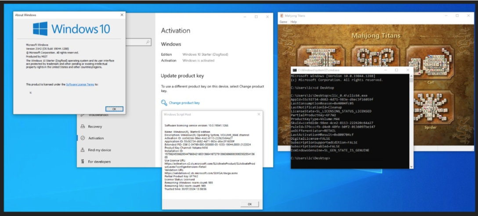Image resolution: width=478 pixels, height=216 pixels.
Task: Close the About Windows dialog
Action: [122, 15]
